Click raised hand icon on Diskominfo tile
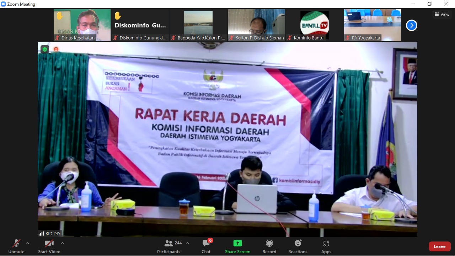This screenshot has width=455, height=256. click(x=118, y=16)
